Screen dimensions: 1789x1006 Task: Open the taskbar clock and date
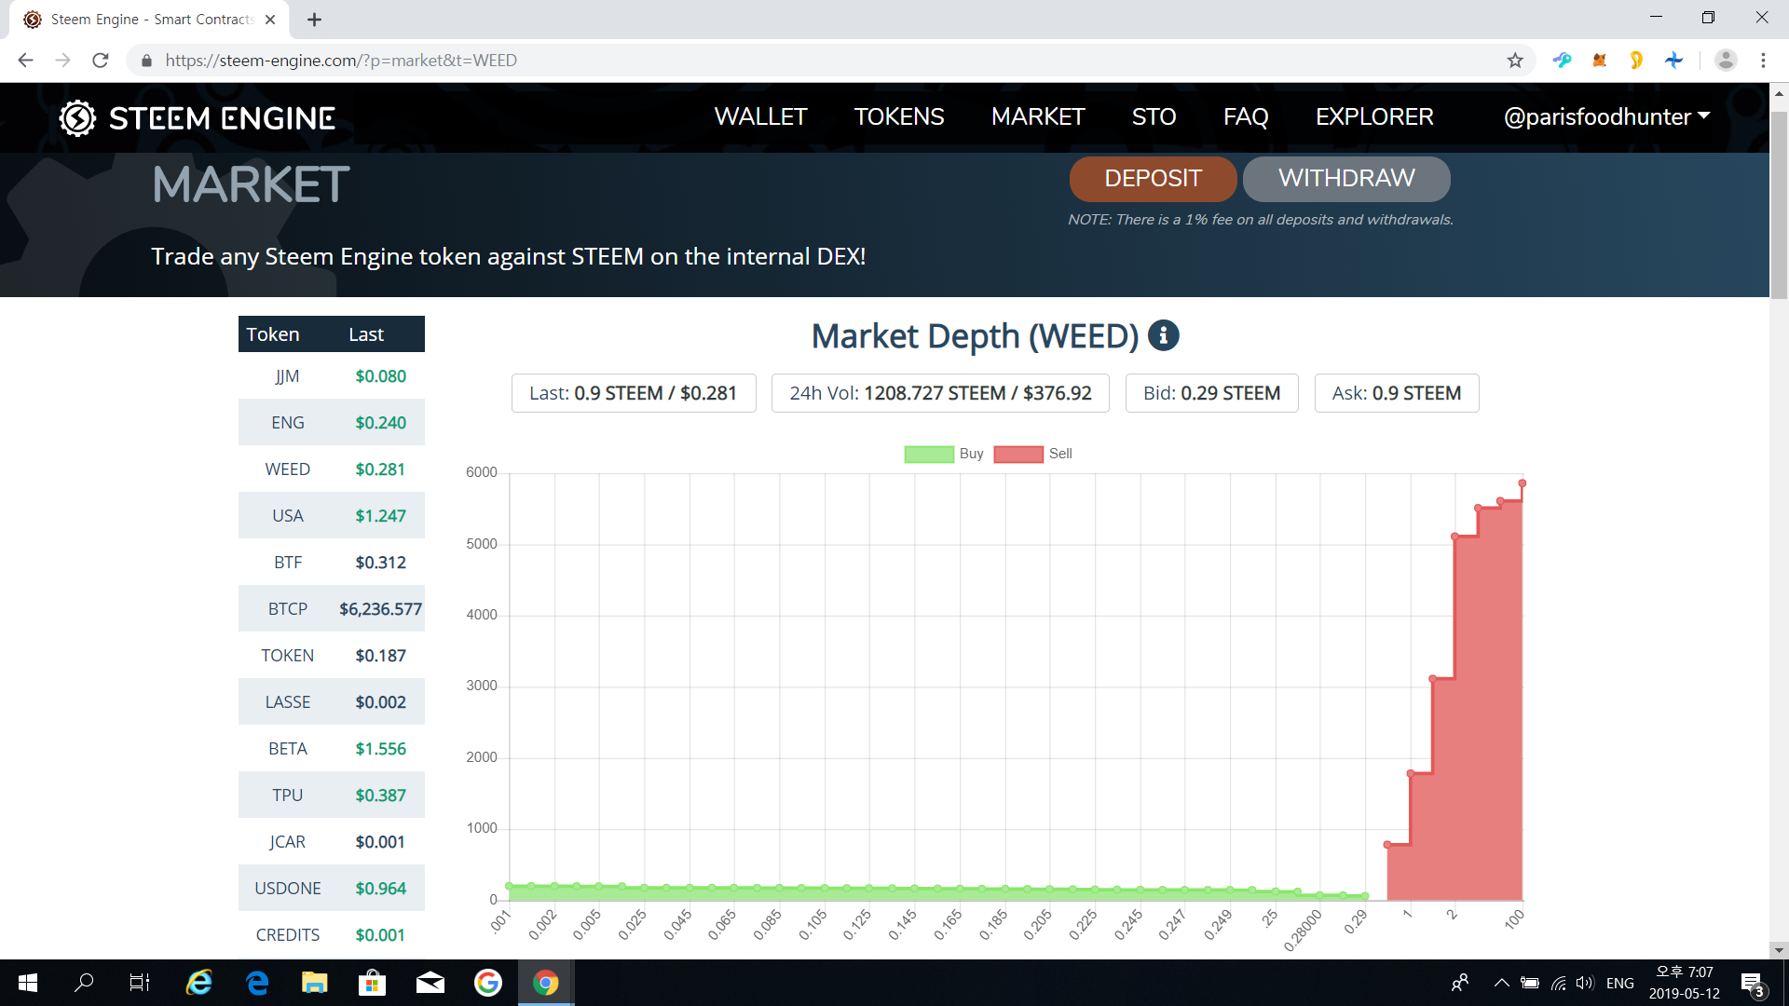(1685, 983)
